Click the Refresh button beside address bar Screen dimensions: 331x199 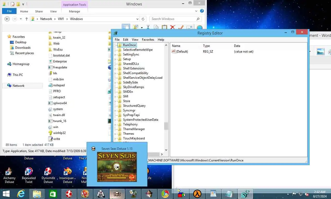coord(143,19)
